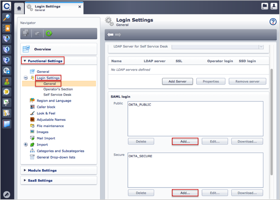This screenshot has width=280, height=200.
Task: Click the home tab icon
Action: (19, 8)
